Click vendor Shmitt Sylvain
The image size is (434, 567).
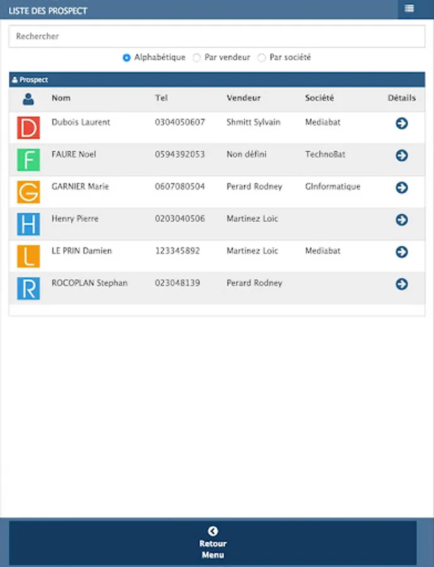click(x=253, y=122)
